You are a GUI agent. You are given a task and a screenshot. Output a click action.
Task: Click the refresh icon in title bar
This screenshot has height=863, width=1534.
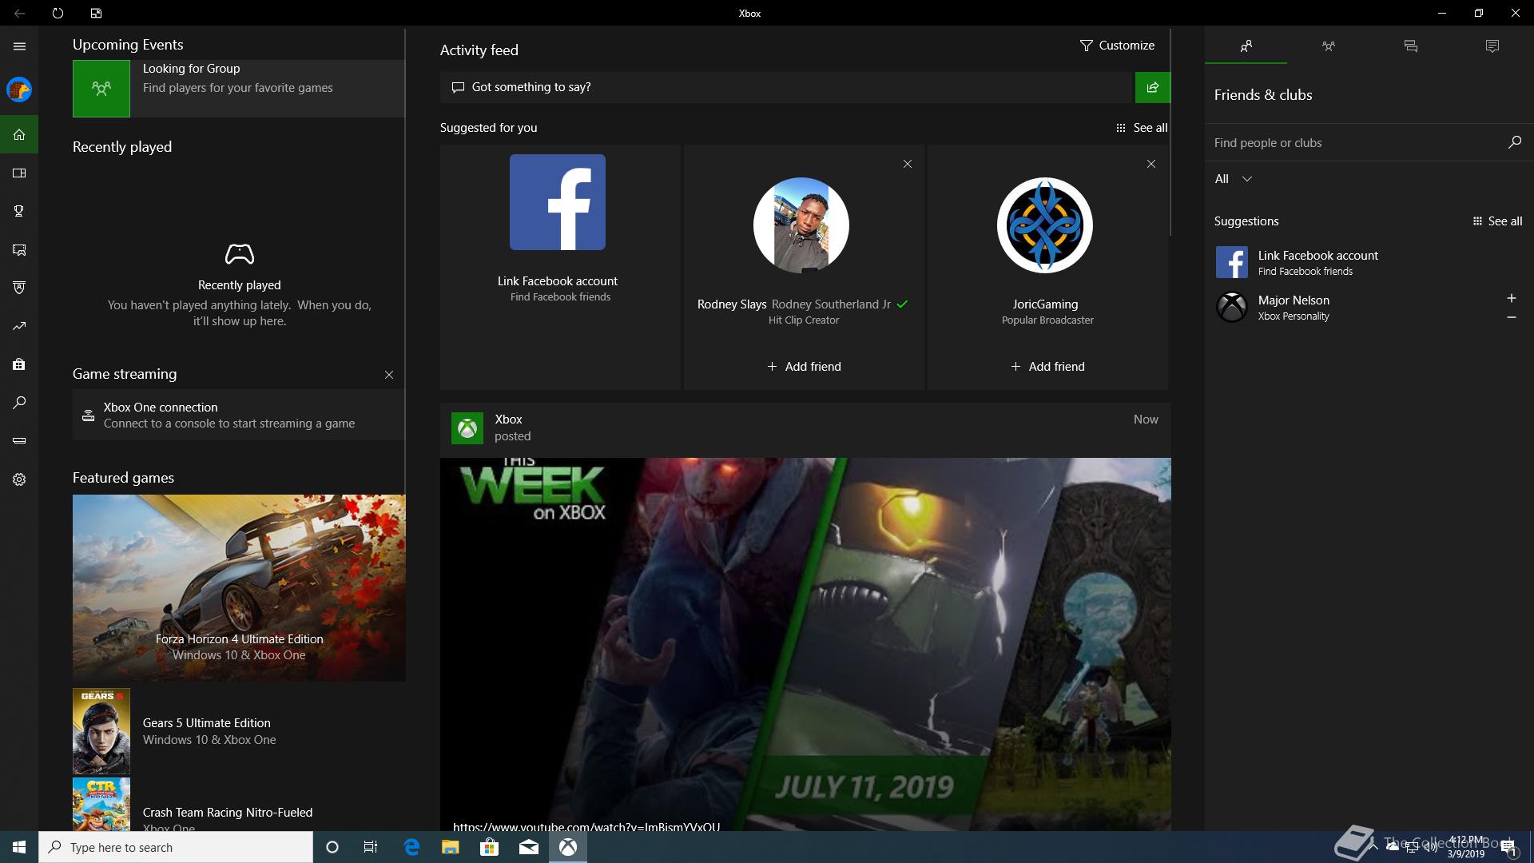tap(58, 13)
